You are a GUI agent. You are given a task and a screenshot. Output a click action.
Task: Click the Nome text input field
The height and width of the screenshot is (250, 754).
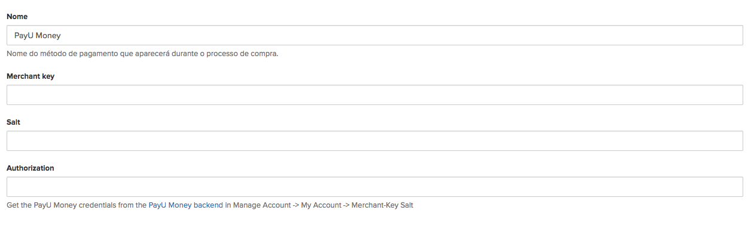click(374, 35)
